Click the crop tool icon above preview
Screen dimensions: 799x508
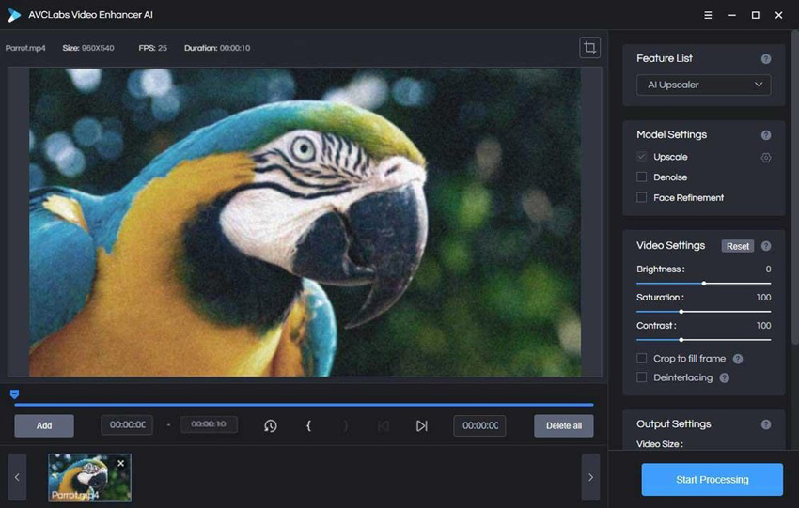click(x=589, y=48)
